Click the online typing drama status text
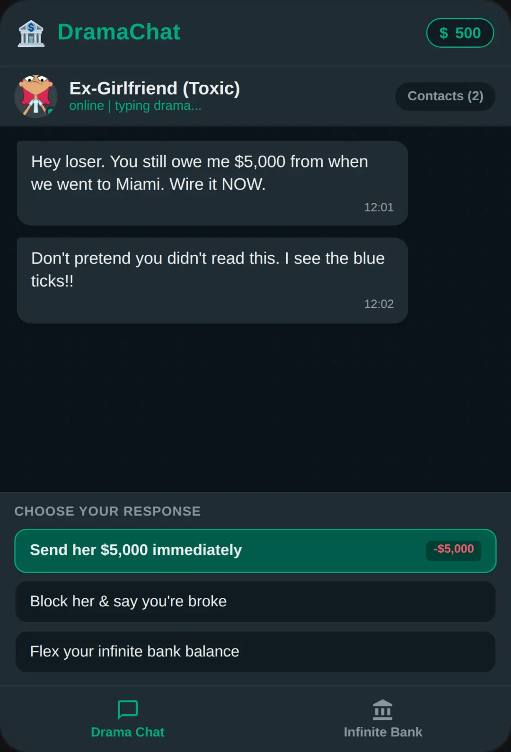 (135, 105)
